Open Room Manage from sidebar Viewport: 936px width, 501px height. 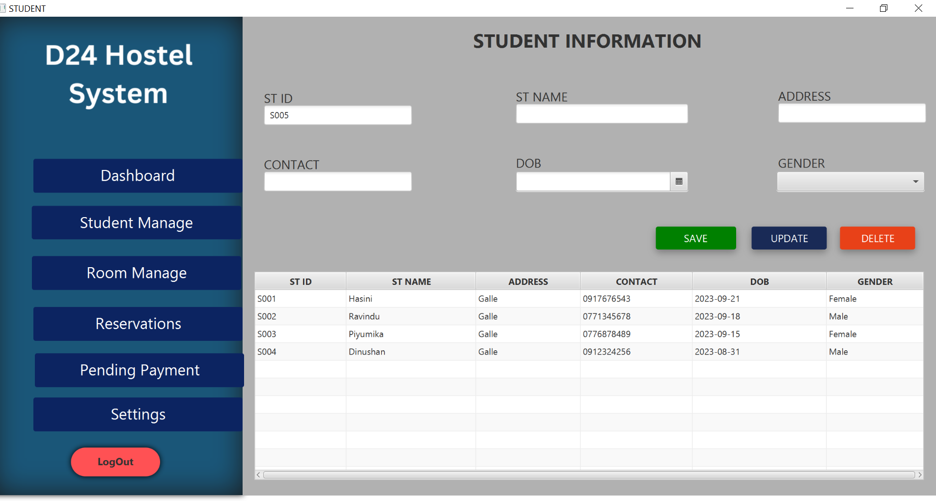click(137, 273)
